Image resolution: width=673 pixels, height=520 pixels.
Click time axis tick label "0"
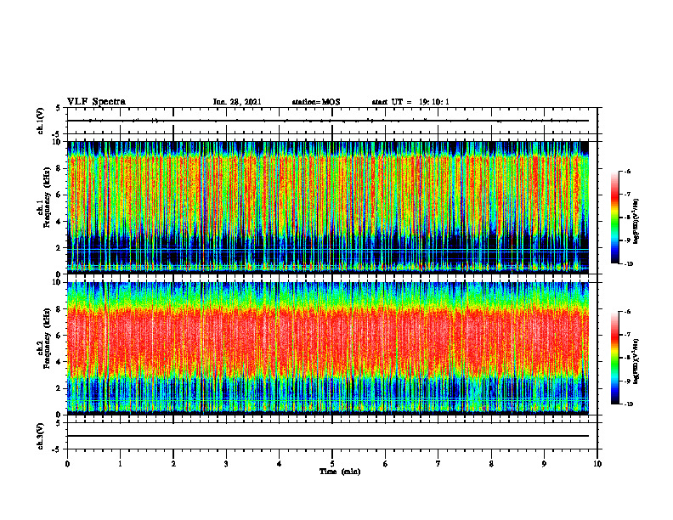pyautogui.click(x=67, y=464)
